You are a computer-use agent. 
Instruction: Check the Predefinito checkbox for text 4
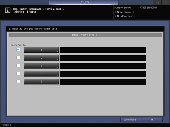tap(18, 74)
